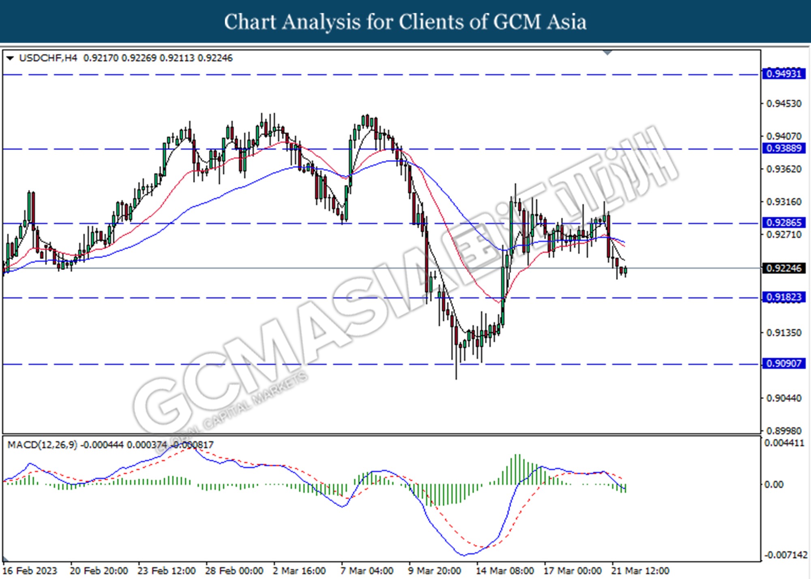Click the 0.92865 level price tag
This screenshot has height=579, width=811.
pyautogui.click(x=783, y=223)
